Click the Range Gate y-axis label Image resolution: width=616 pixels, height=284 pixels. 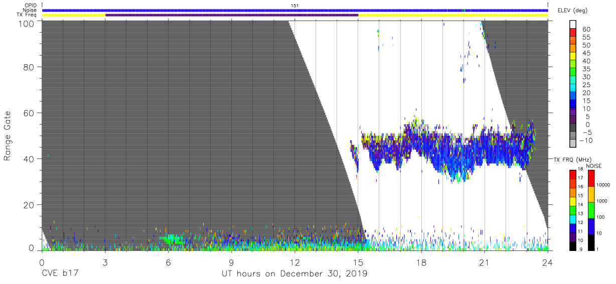(x=8, y=135)
